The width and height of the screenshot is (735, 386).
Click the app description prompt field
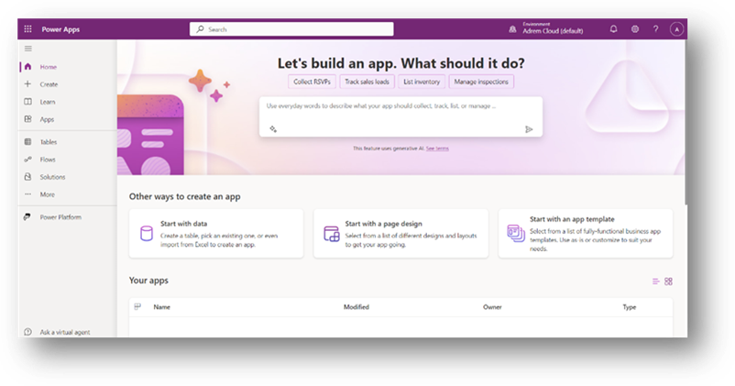[x=400, y=116]
